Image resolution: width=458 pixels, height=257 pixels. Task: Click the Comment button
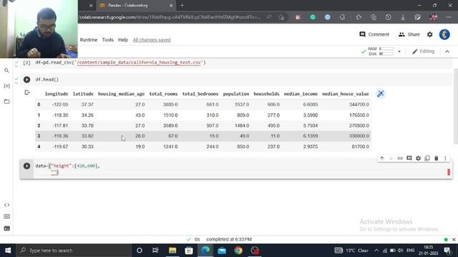pyautogui.click(x=374, y=34)
